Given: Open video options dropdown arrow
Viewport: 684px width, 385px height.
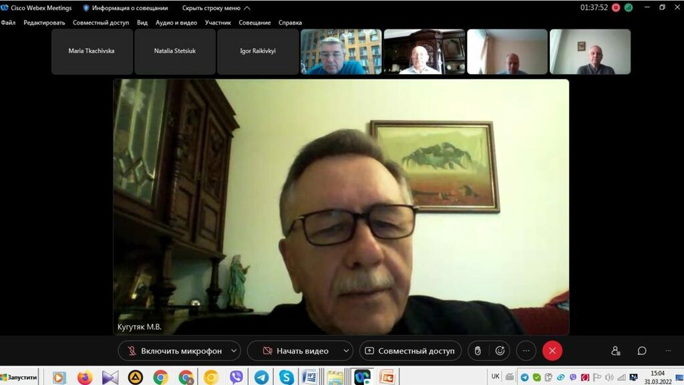Looking at the screenshot, I should click(x=346, y=351).
